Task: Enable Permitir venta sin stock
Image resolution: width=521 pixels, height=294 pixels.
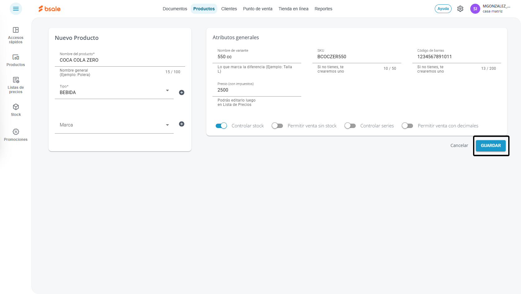Action: [277, 126]
